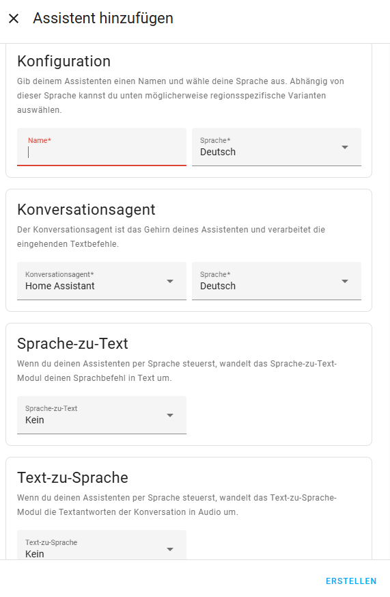This screenshot has width=390, height=597.
Task: Click the Konversationsagent description about Textbefehle
Action: point(171,237)
